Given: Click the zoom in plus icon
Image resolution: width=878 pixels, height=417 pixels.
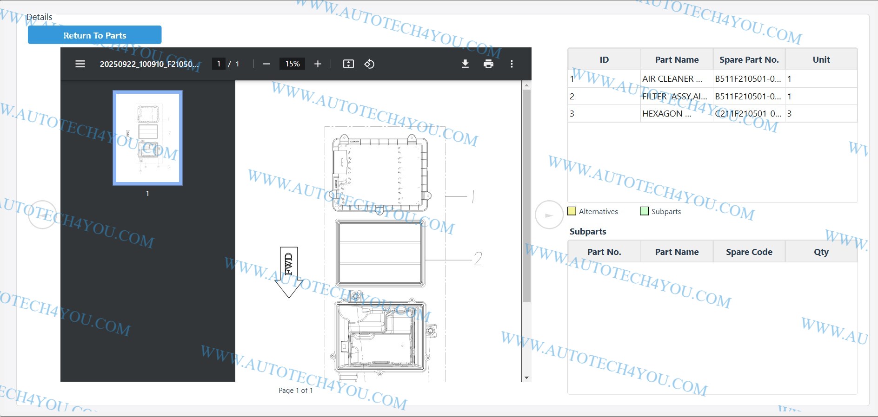Looking at the screenshot, I should [x=318, y=64].
